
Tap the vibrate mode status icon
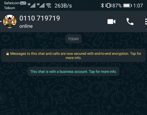point(108,5)
